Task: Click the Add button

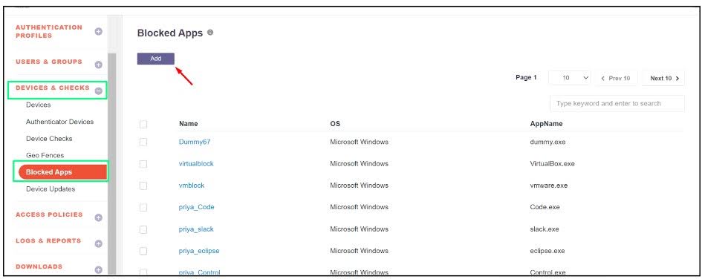Action: pos(155,59)
